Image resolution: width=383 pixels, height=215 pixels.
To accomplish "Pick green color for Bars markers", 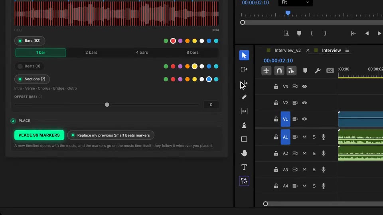I will click(166, 41).
